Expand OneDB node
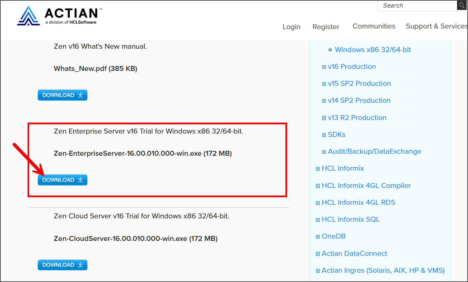468x282 pixels. click(318, 237)
